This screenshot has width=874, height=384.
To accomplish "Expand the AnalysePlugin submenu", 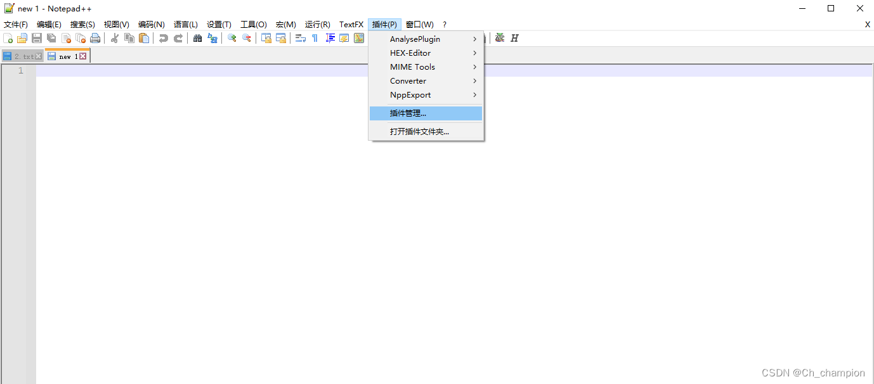I will 426,39.
